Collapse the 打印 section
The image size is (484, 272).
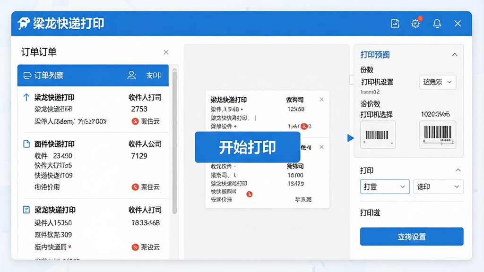(458, 170)
